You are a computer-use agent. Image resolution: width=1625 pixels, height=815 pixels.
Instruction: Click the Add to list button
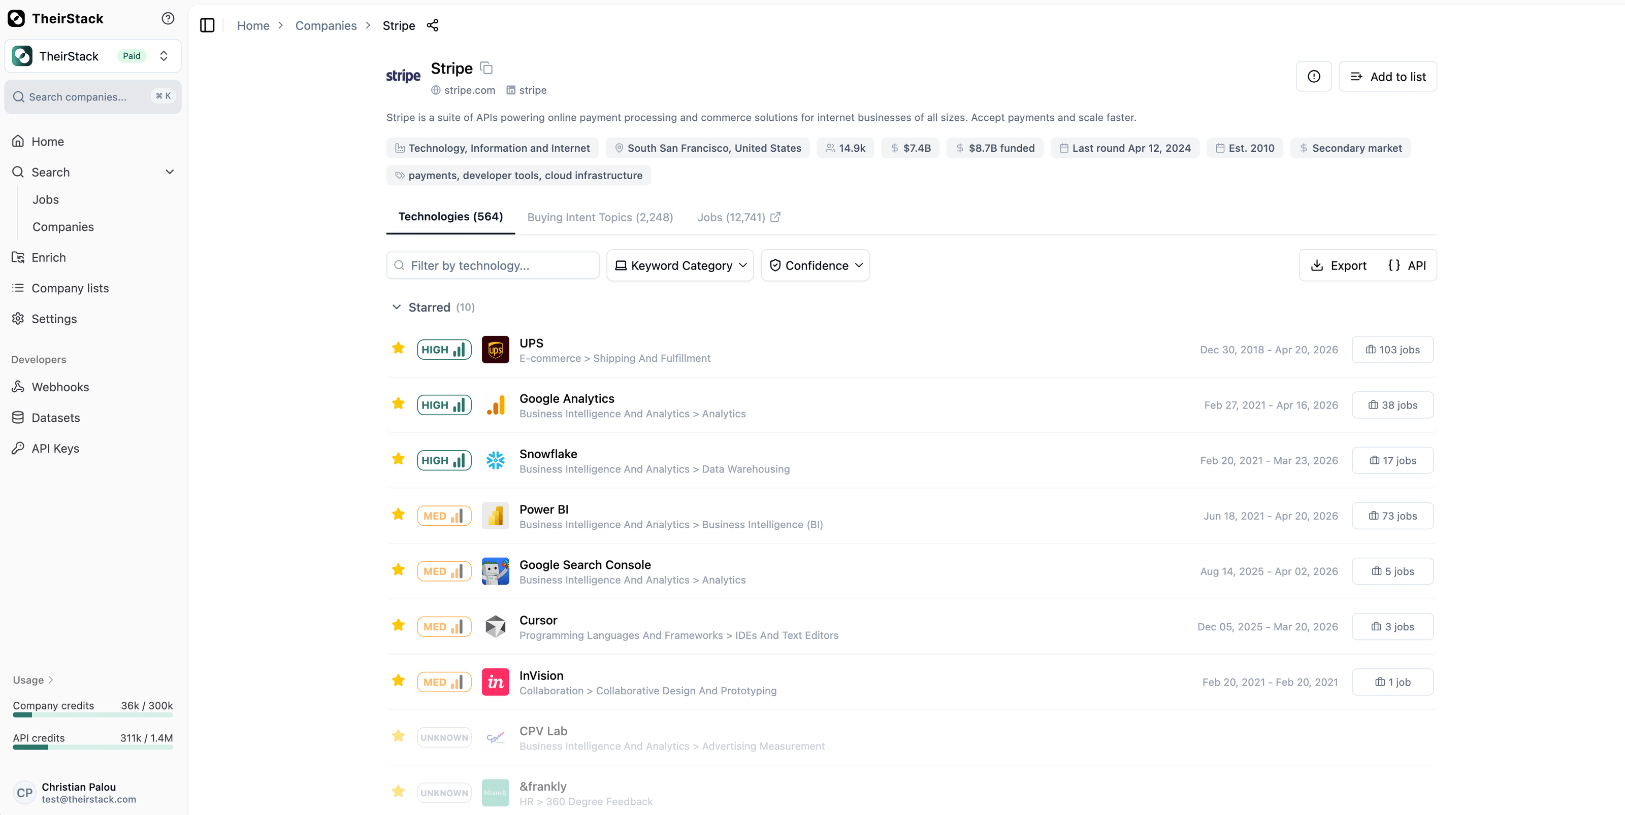click(x=1388, y=76)
